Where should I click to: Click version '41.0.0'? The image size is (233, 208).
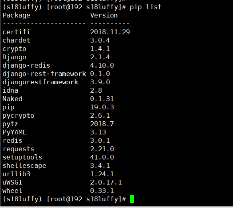[102, 157]
